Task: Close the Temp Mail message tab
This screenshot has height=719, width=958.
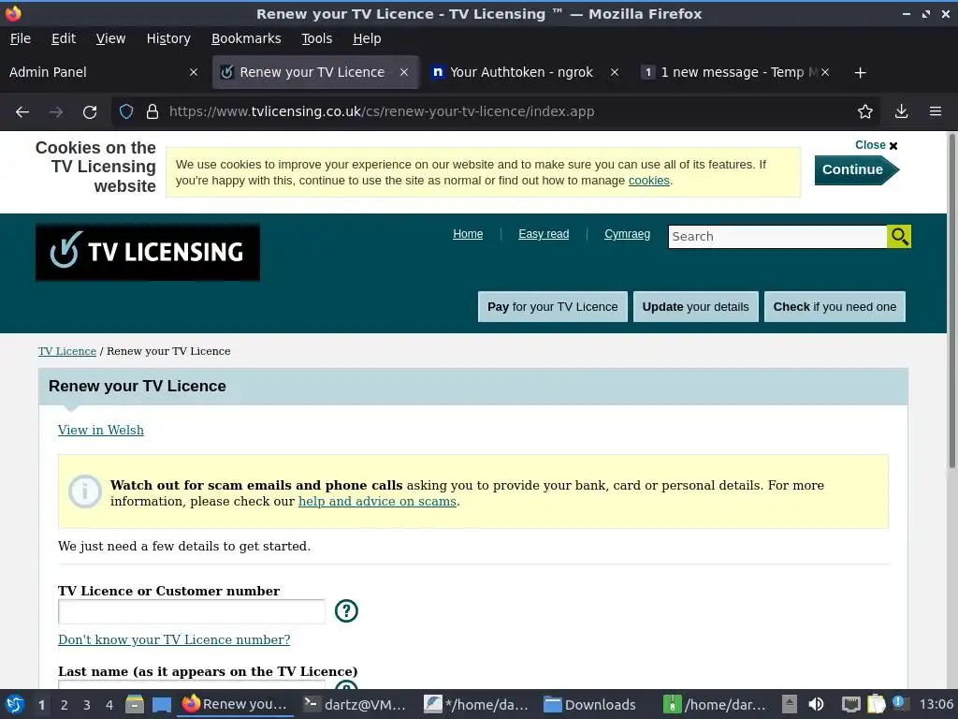Action: 825,73
